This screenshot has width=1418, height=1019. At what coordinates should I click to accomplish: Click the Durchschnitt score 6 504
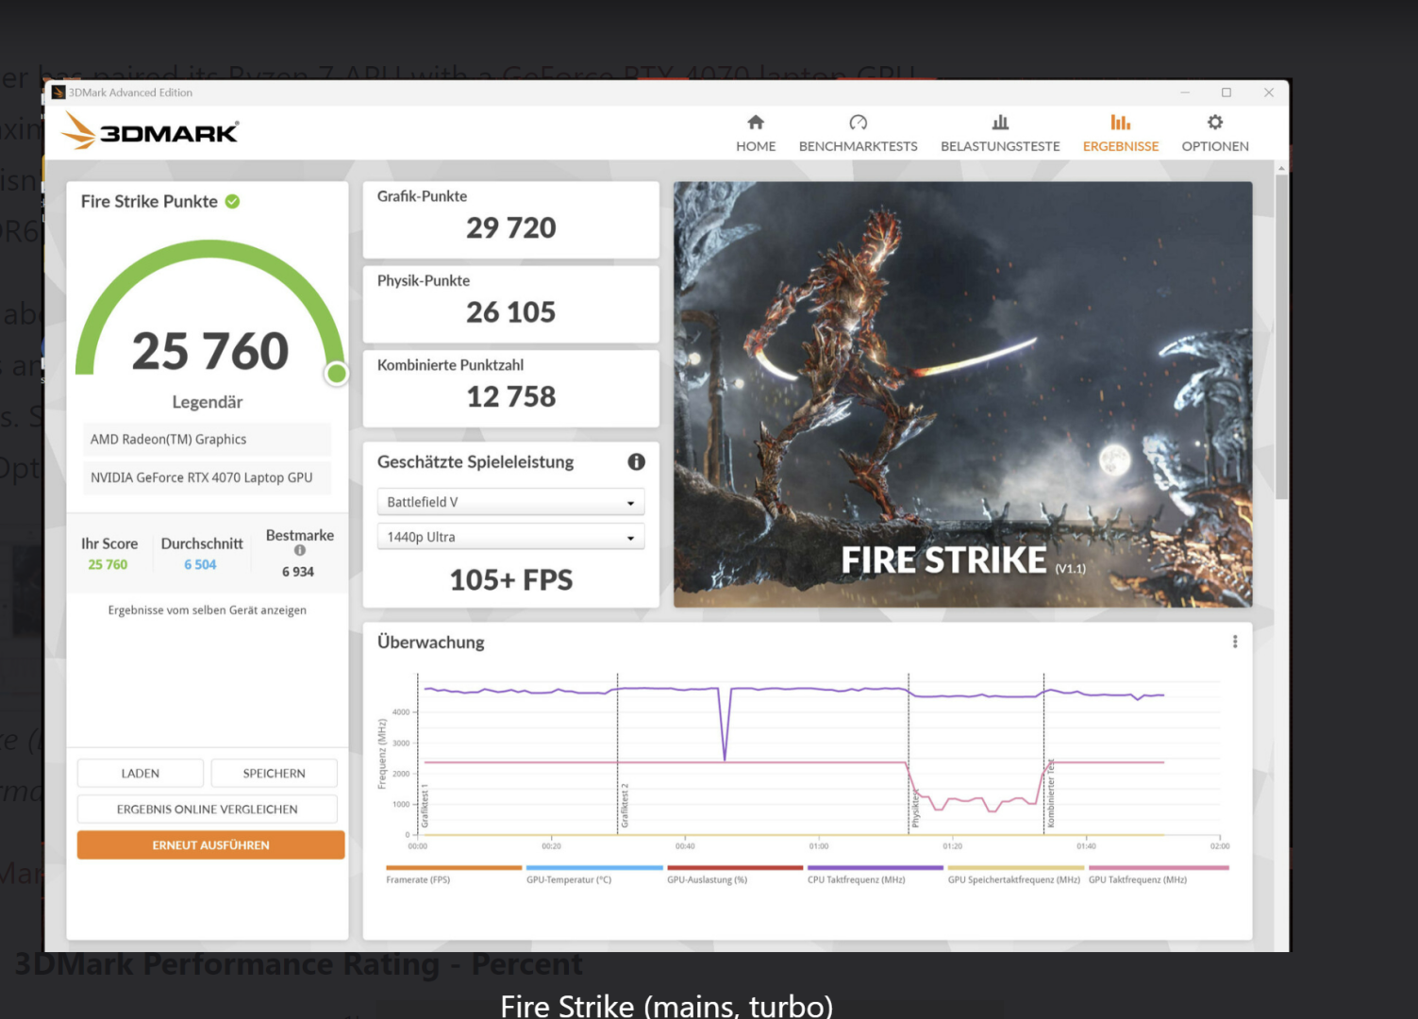click(x=200, y=564)
